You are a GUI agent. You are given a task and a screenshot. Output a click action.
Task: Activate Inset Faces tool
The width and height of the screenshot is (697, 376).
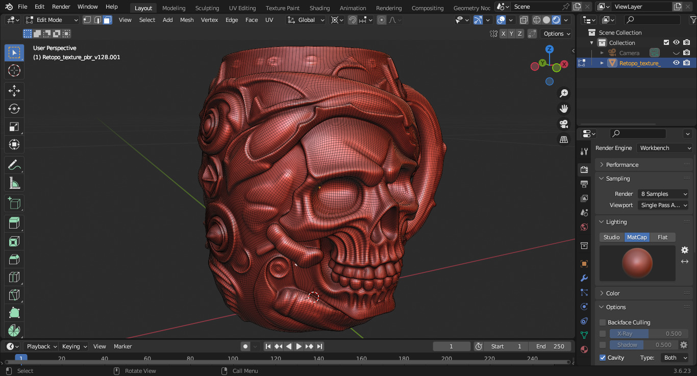(14, 241)
